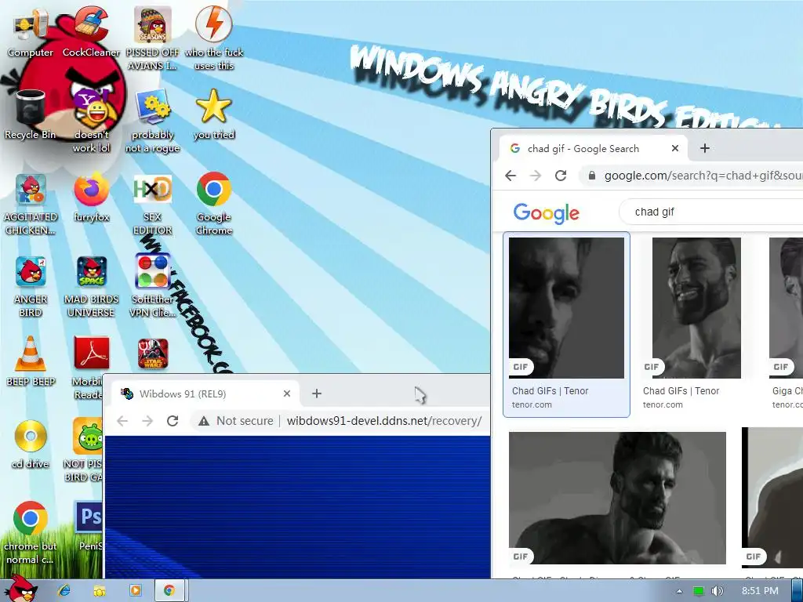The image size is (803, 602).
Task: Go back in the Google Search window
Action: (511, 176)
